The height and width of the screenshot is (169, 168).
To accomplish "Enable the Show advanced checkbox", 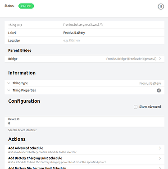I will (x=136, y=107).
